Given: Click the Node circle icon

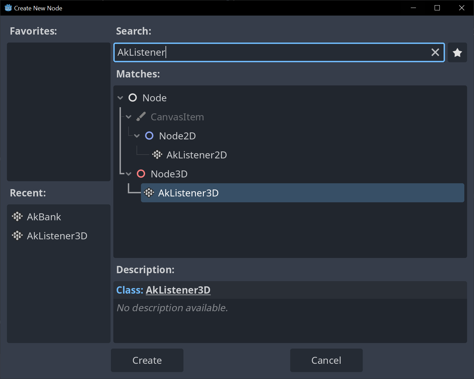Looking at the screenshot, I should pos(133,98).
